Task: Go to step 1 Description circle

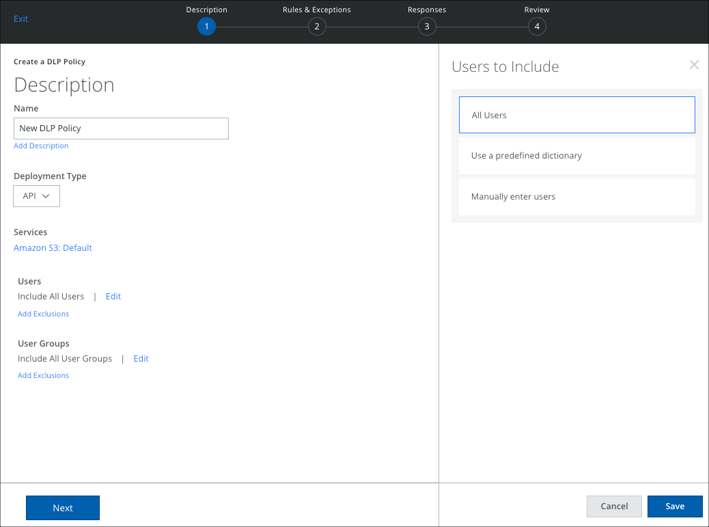Action: point(206,27)
